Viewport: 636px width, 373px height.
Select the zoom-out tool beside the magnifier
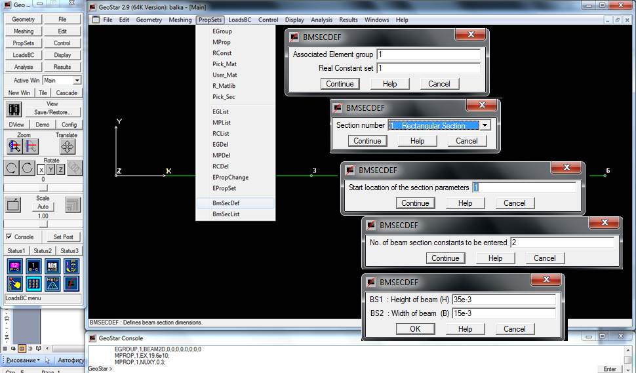tap(31, 146)
